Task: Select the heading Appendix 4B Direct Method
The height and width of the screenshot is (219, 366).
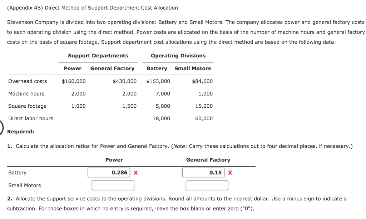Action: [93, 7]
